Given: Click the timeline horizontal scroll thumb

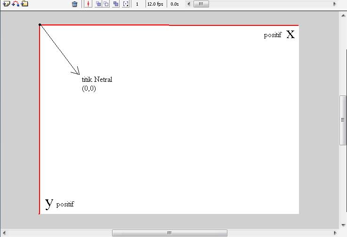Looking at the screenshot, I should pyautogui.click(x=201, y=4).
